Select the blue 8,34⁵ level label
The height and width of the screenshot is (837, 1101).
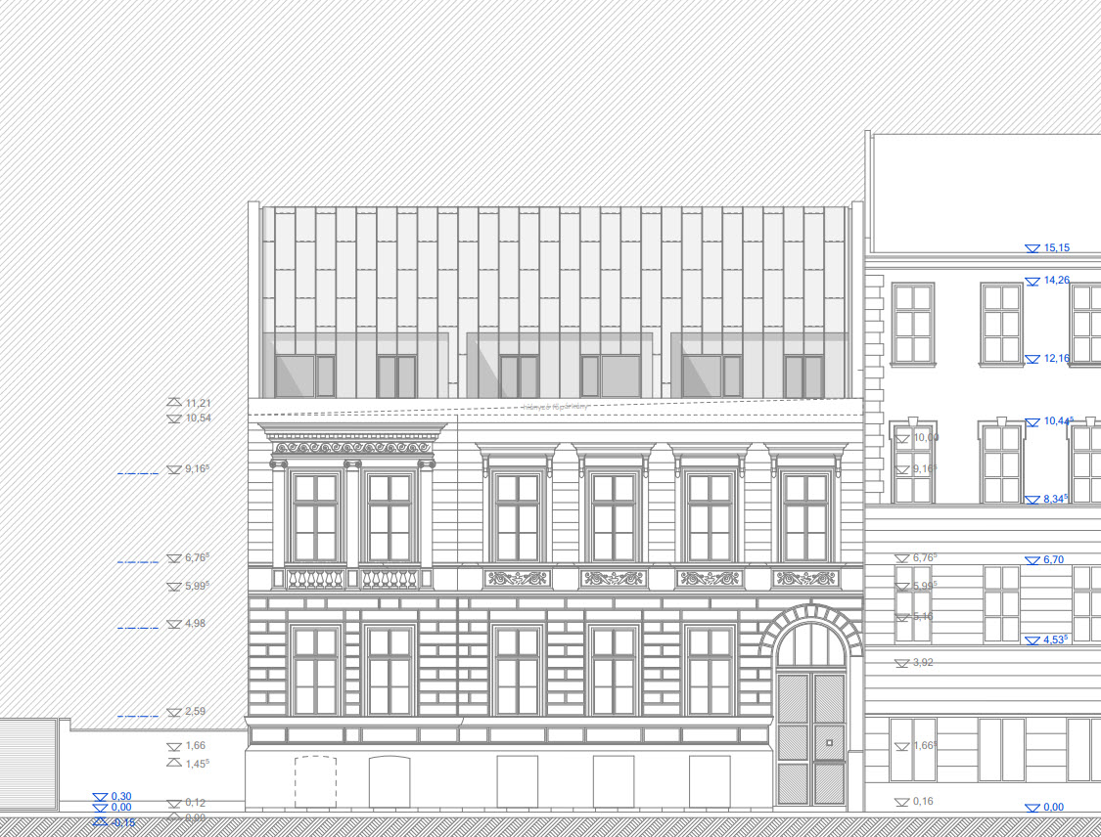pyautogui.click(x=1056, y=499)
